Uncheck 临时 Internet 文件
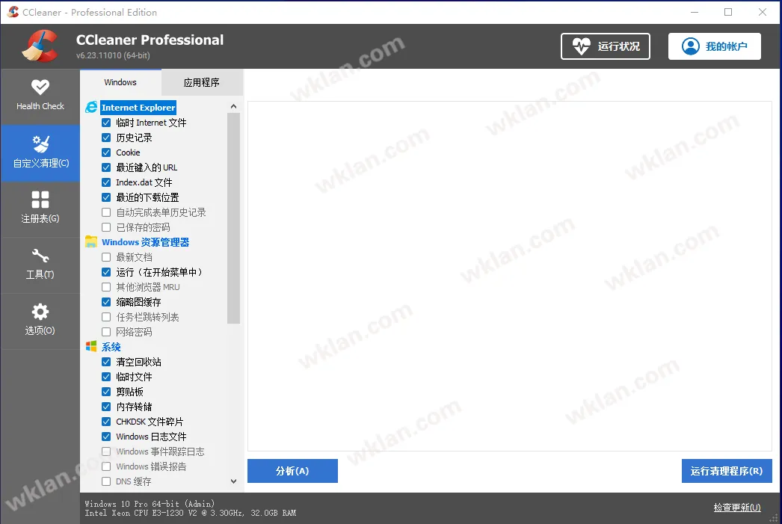This screenshot has width=782, height=524. pos(106,123)
